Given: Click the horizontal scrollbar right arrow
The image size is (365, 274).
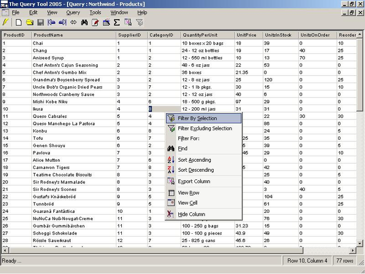Looking at the screenshot, I should point(353,250).
